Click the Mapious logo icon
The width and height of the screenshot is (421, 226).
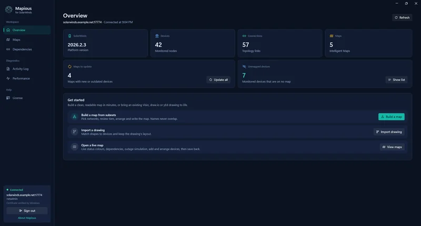(x=8, y=9)
